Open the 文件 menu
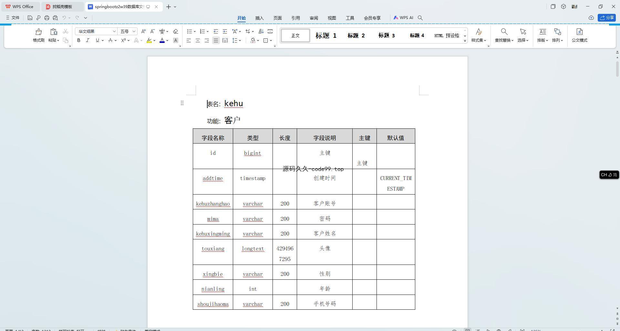This screenshot has width=620, height=331. click(x=13, y=18)
